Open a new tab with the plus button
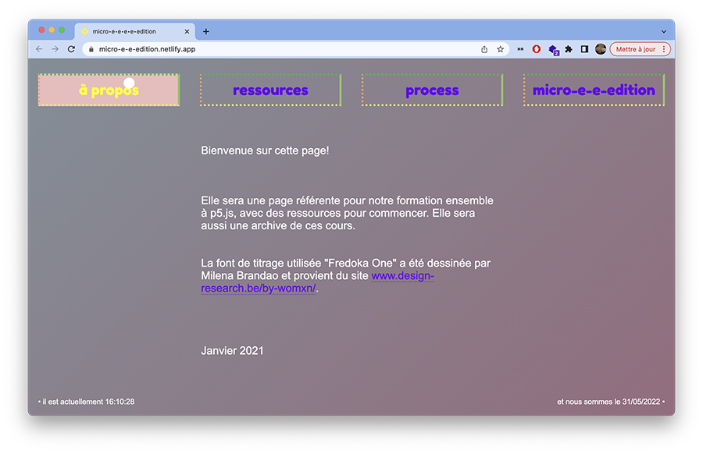The width and height of the screenshot is (703, 453). click(205, 31)
